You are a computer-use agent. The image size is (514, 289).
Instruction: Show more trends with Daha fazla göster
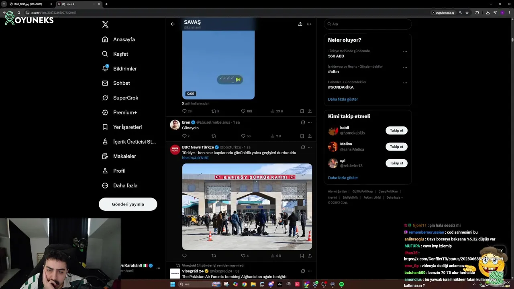pos(343,99)
